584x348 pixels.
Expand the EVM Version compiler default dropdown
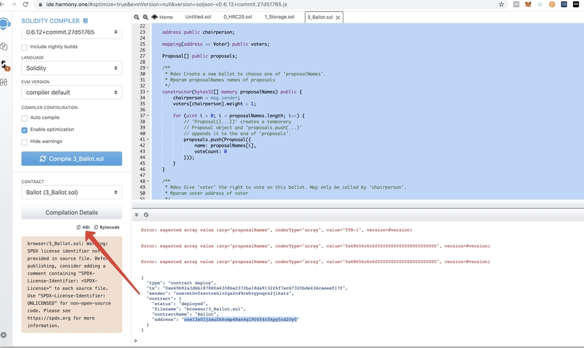coord(71,92)
